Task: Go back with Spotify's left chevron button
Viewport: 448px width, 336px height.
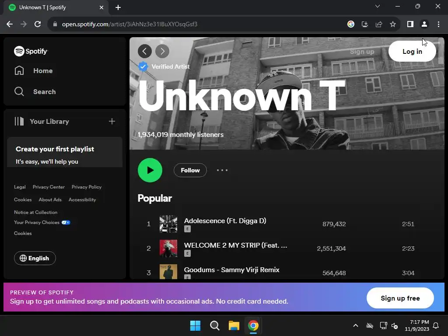Action: [x=145, y=52]
